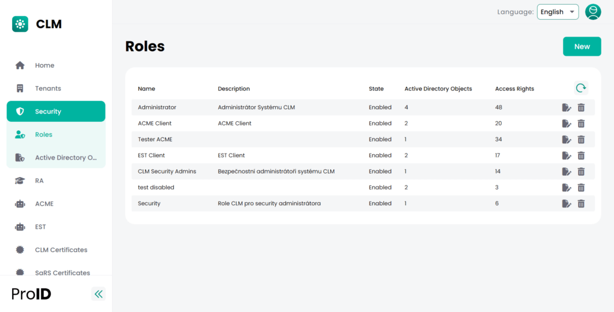Delete the test disabled role
614x312 pixels.
(x=581, y=188)
